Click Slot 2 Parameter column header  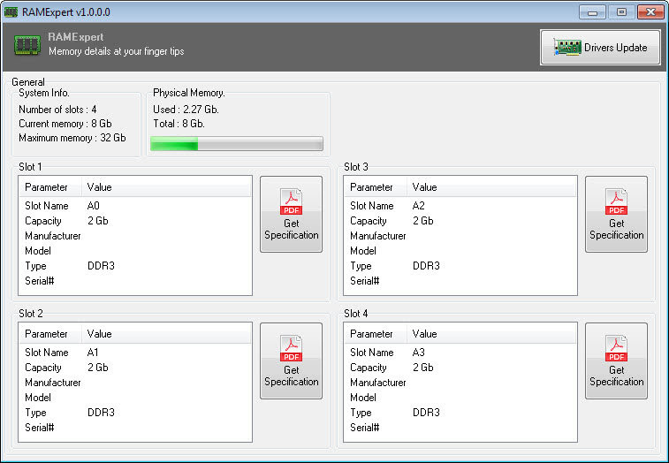[x=50, y=334]
